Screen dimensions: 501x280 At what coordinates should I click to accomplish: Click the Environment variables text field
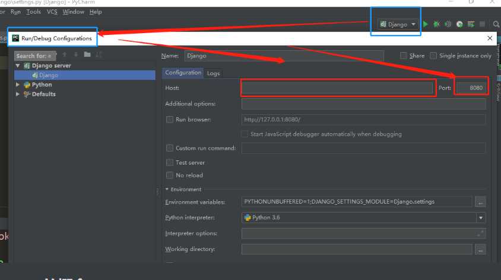click(357, 202)
